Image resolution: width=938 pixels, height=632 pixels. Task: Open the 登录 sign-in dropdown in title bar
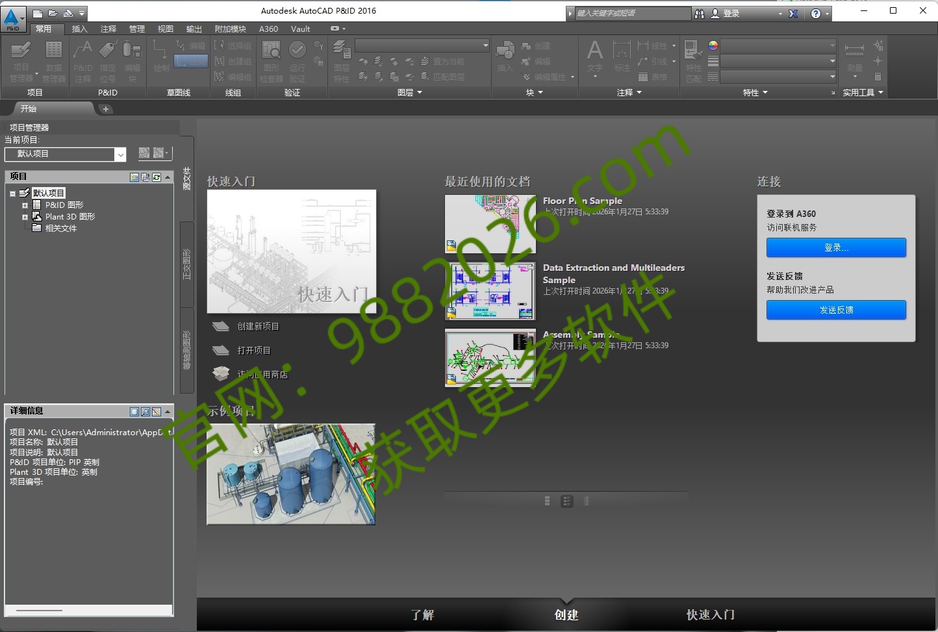780,14
